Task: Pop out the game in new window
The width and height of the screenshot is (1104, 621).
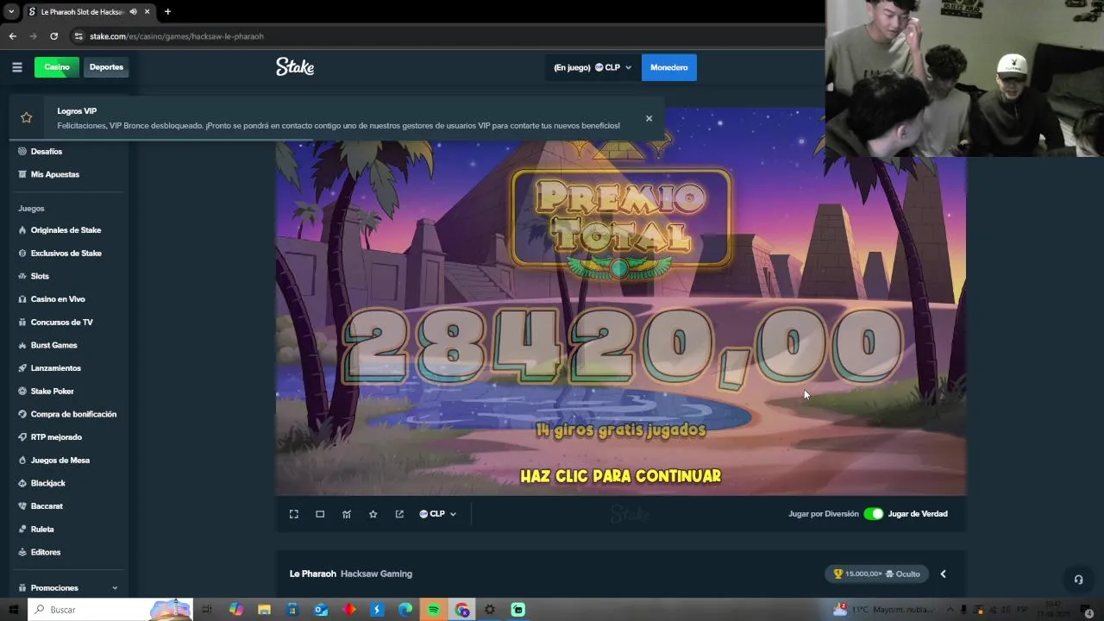Action: point(399,514)
